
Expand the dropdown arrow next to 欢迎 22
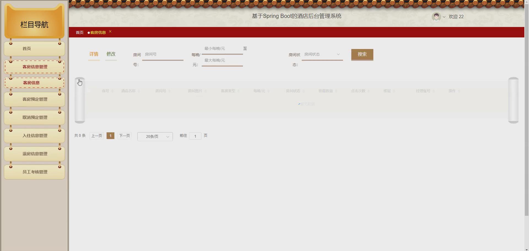tap(444, 17)
